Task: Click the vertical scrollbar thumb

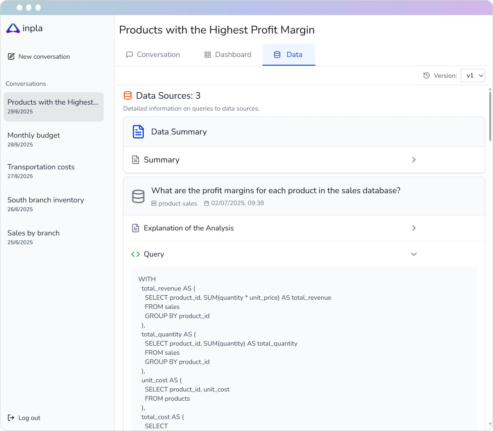Action: point(490,117)
